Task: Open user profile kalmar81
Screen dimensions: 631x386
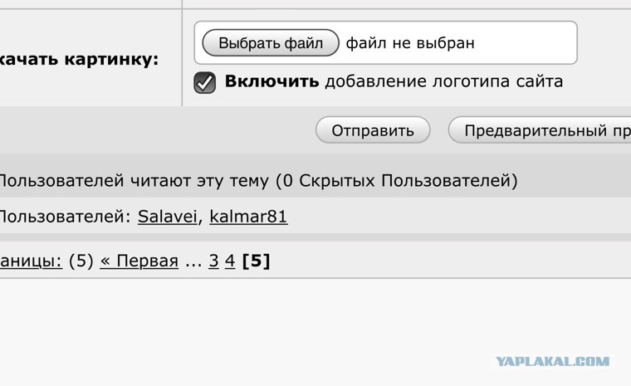Action: pyautogui.click(x=248, y=217)
